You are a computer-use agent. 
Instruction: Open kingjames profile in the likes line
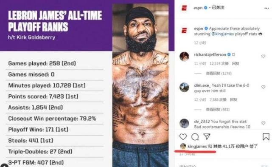pyautogui.click(x=197, y=146)
